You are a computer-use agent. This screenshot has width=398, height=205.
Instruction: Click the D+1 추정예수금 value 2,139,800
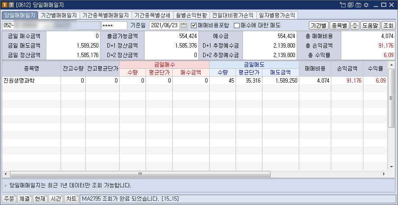coord(284,45)
